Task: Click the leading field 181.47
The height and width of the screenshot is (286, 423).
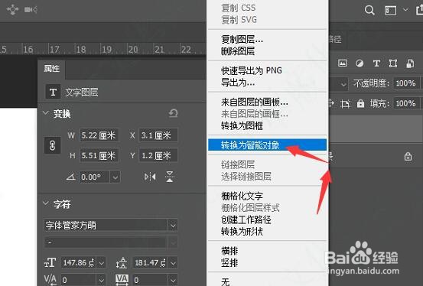Action: (150, 262)
